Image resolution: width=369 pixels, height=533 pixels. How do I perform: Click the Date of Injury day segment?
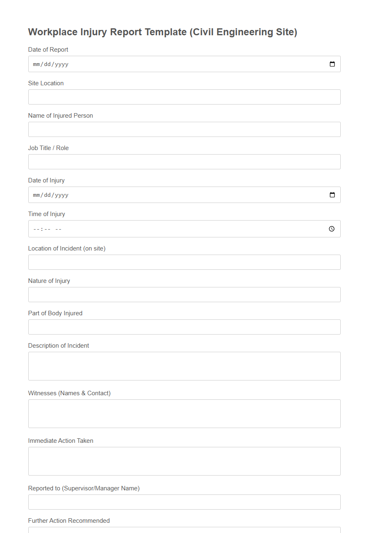(x=48, y=195)
